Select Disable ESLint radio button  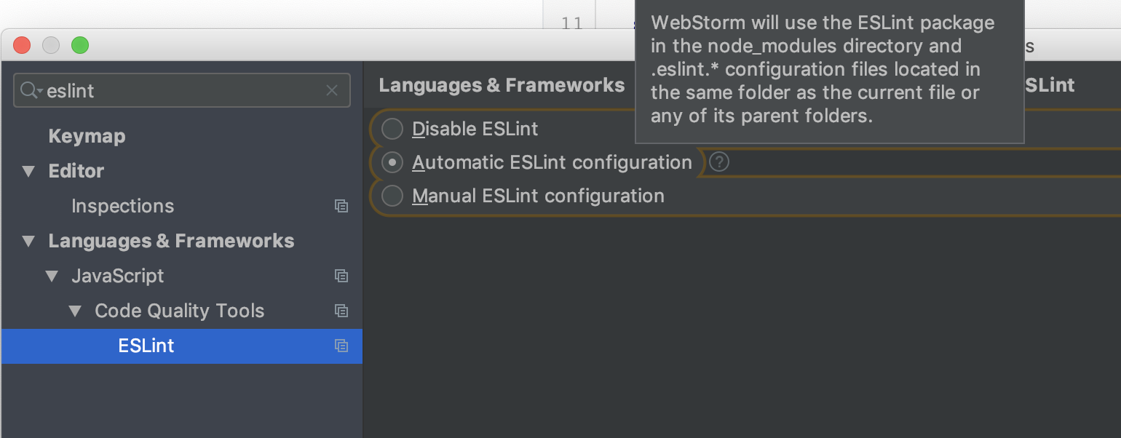coord(392,129)
